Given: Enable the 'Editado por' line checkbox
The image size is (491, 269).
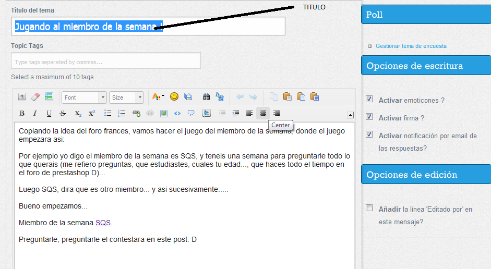Looking at the screenshot, I should (369, 208).
